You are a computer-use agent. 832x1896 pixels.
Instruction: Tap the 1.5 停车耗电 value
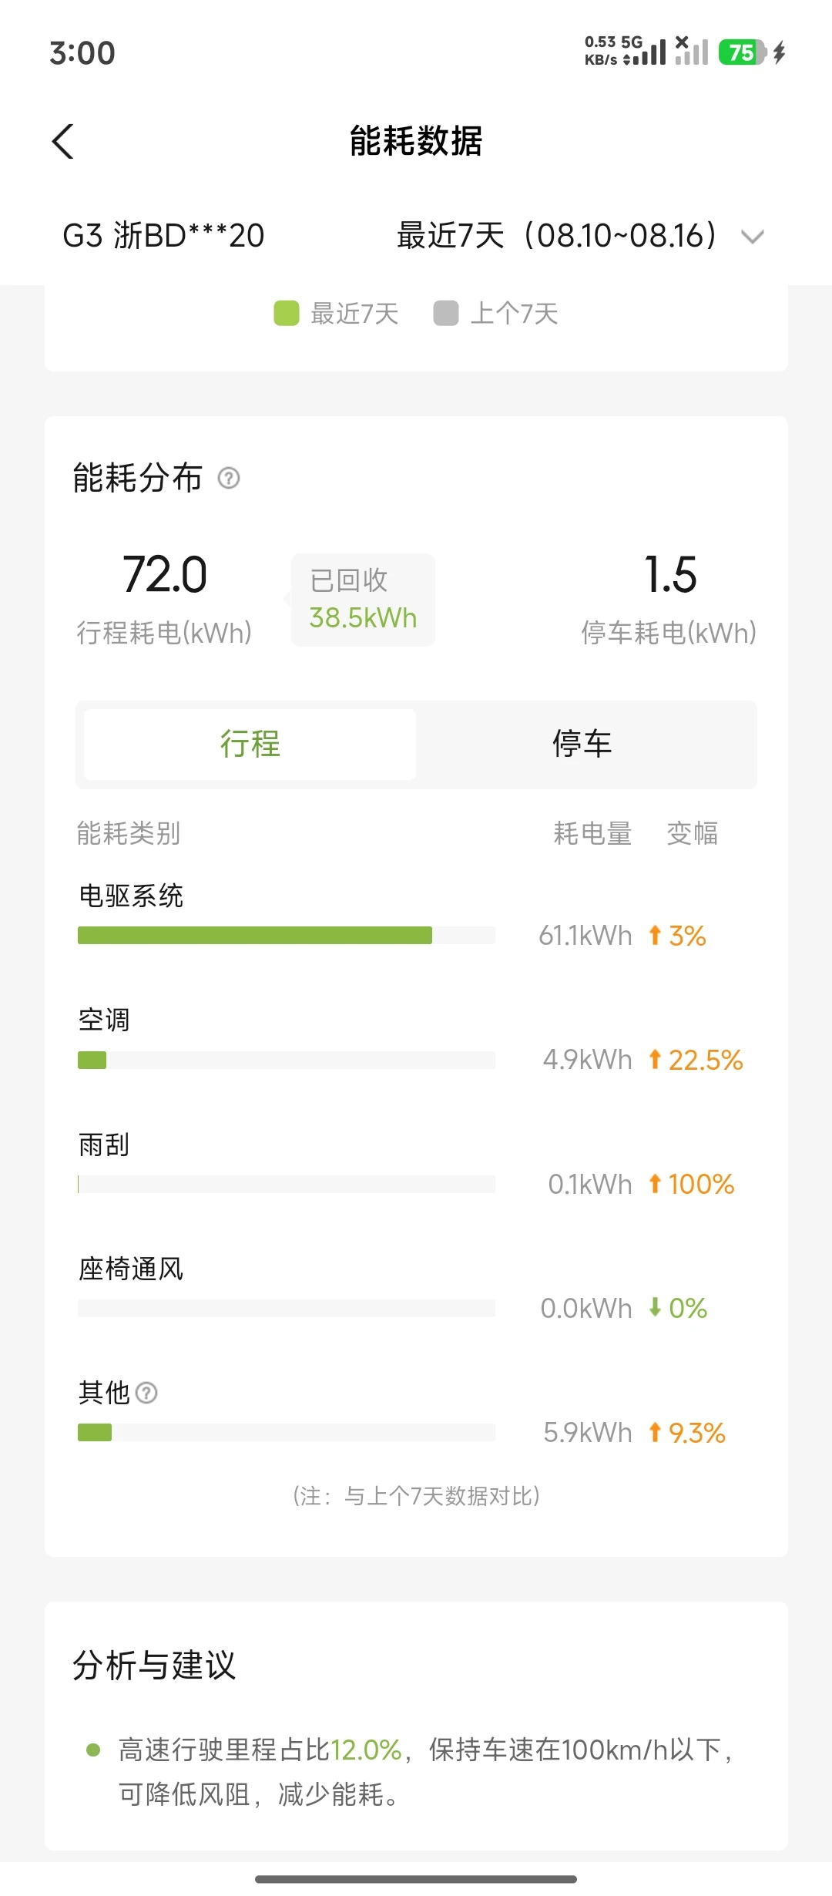[x=670, y=575]
